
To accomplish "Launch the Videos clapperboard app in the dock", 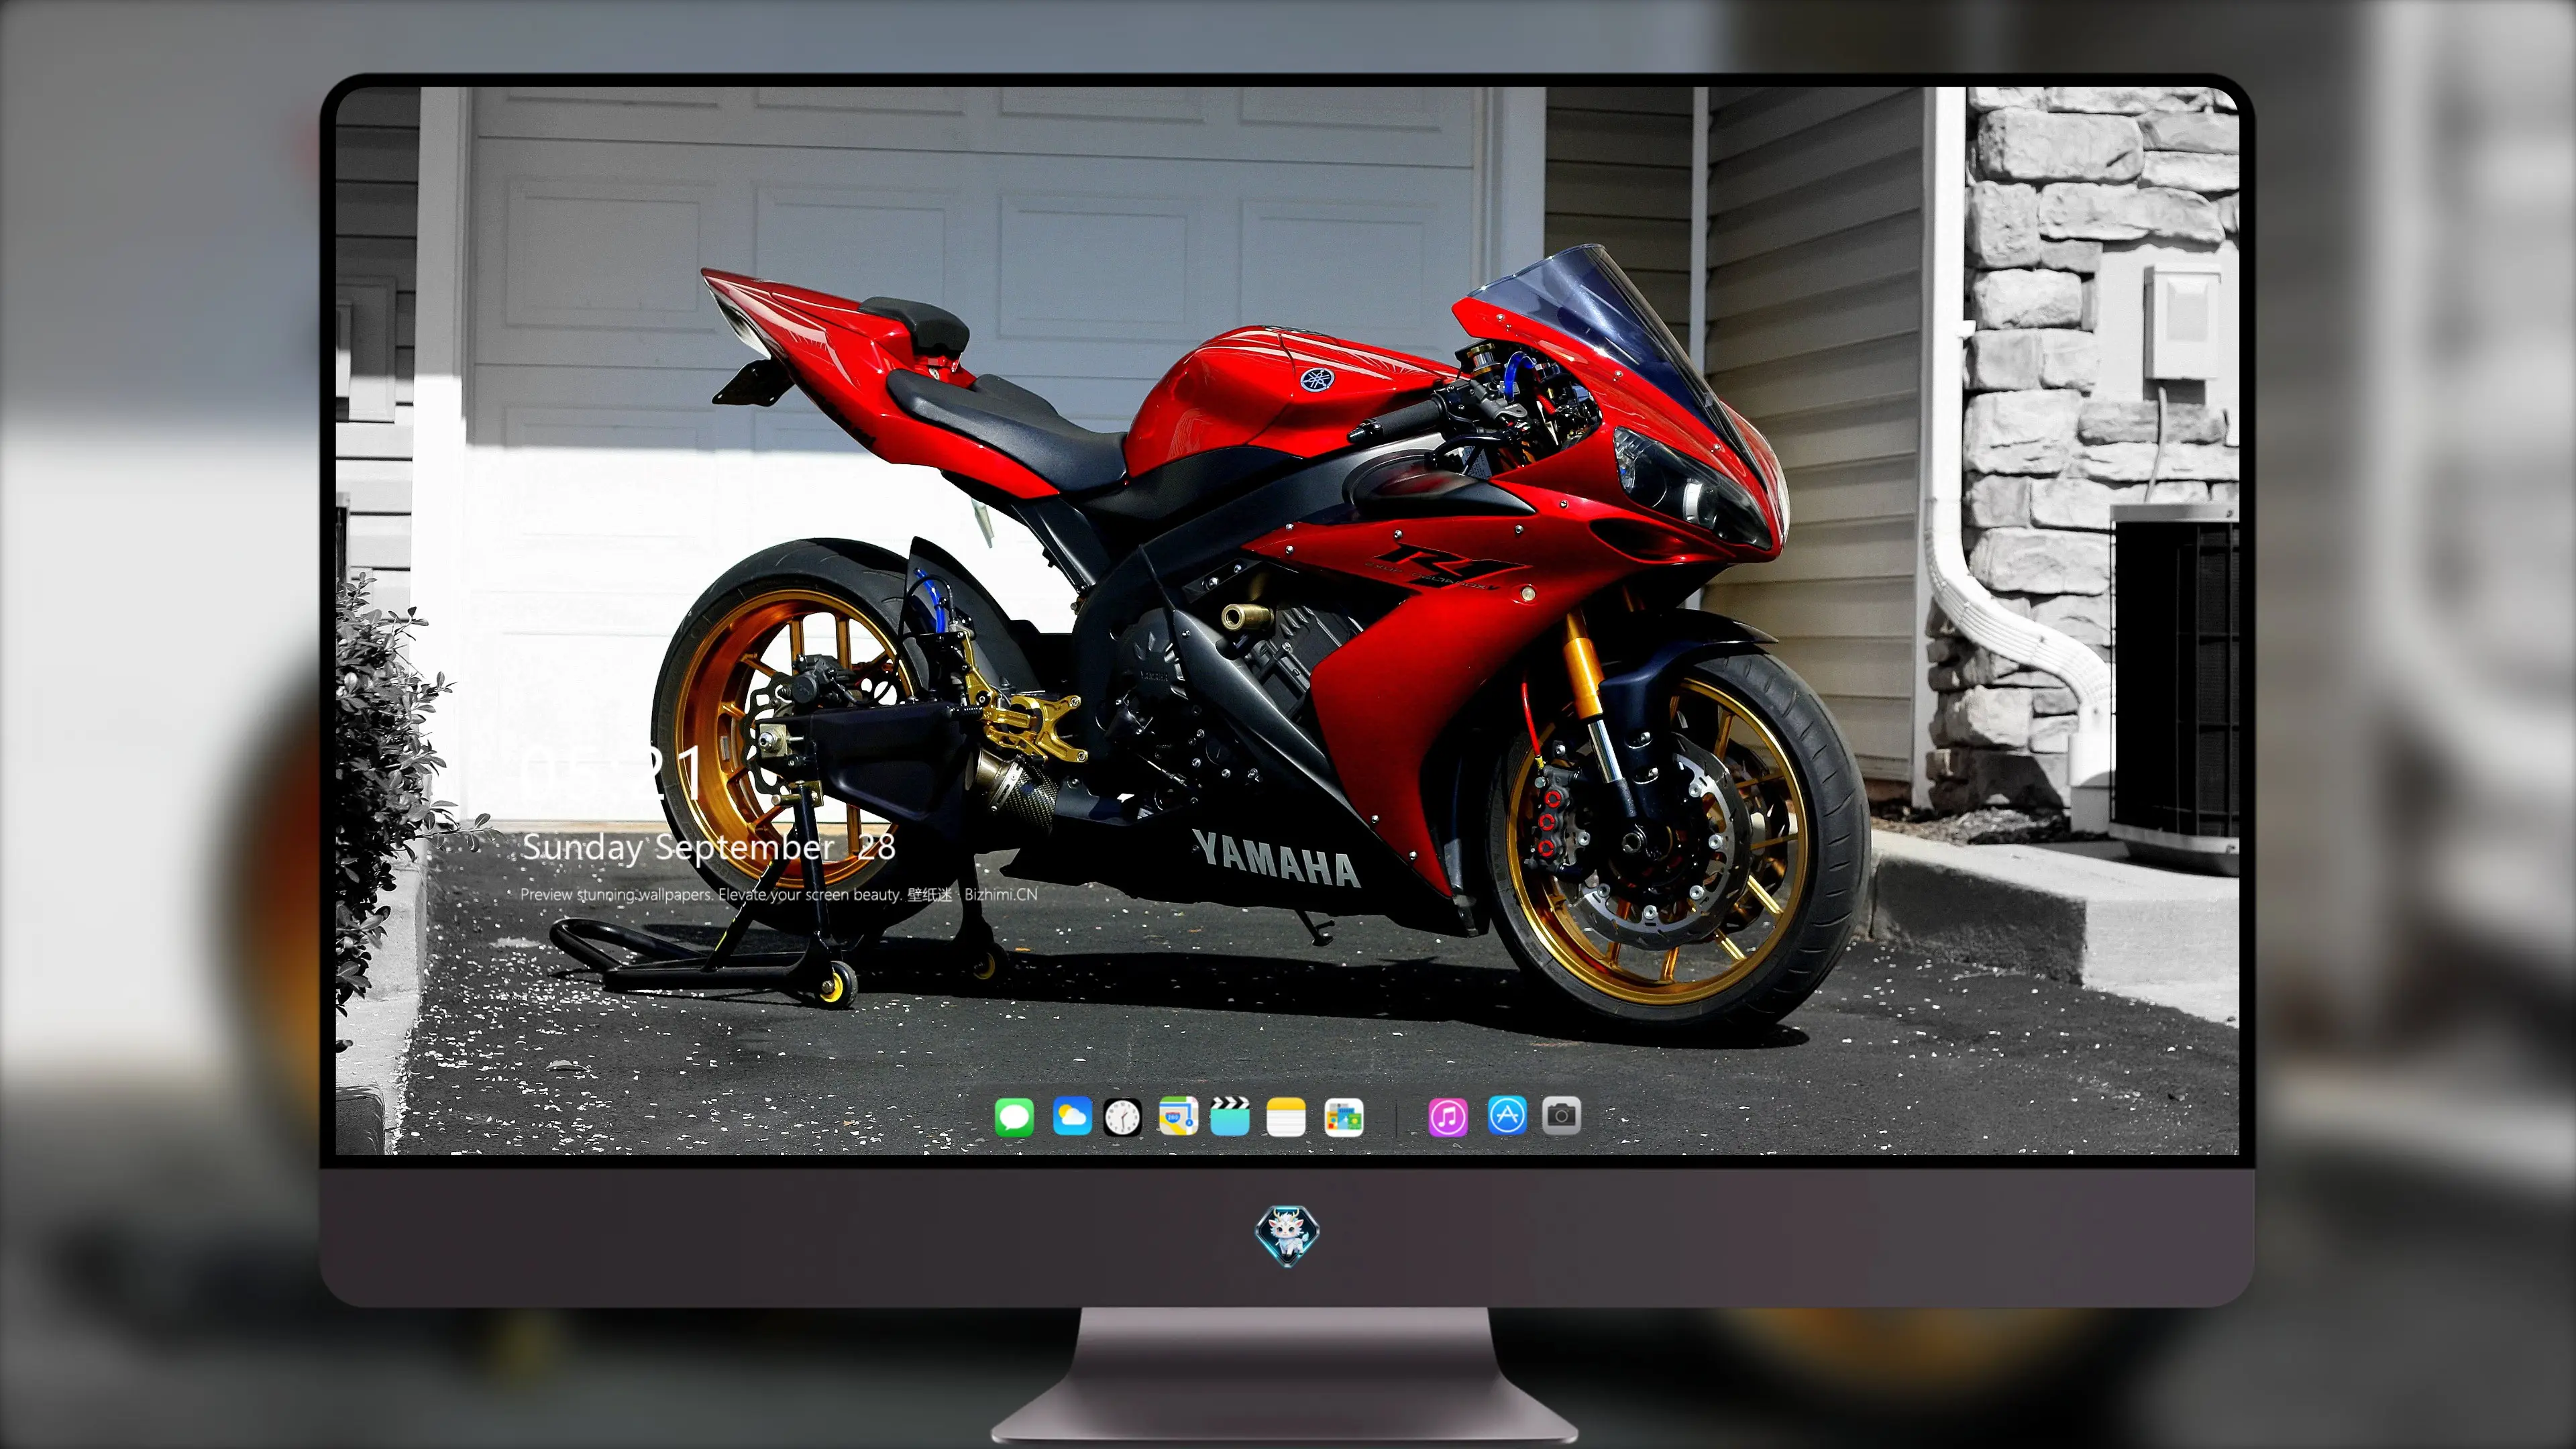I will tap(1230, 1116).
